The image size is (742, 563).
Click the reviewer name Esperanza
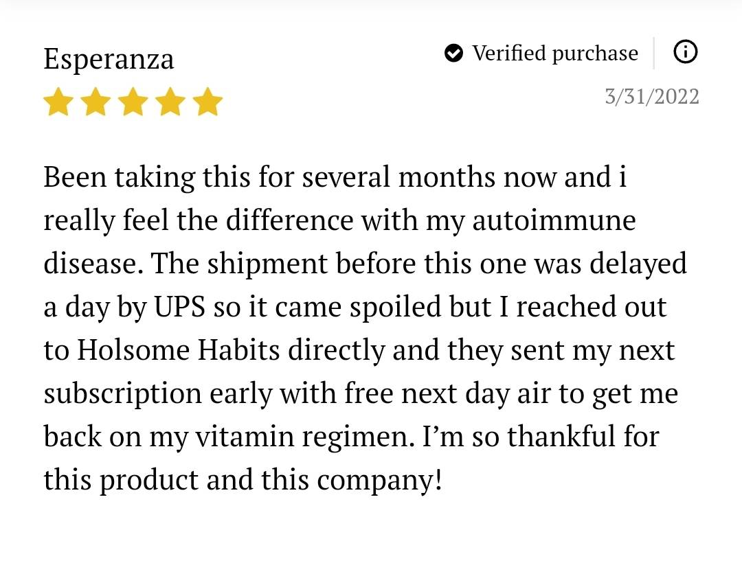click(x=109, y=60)
